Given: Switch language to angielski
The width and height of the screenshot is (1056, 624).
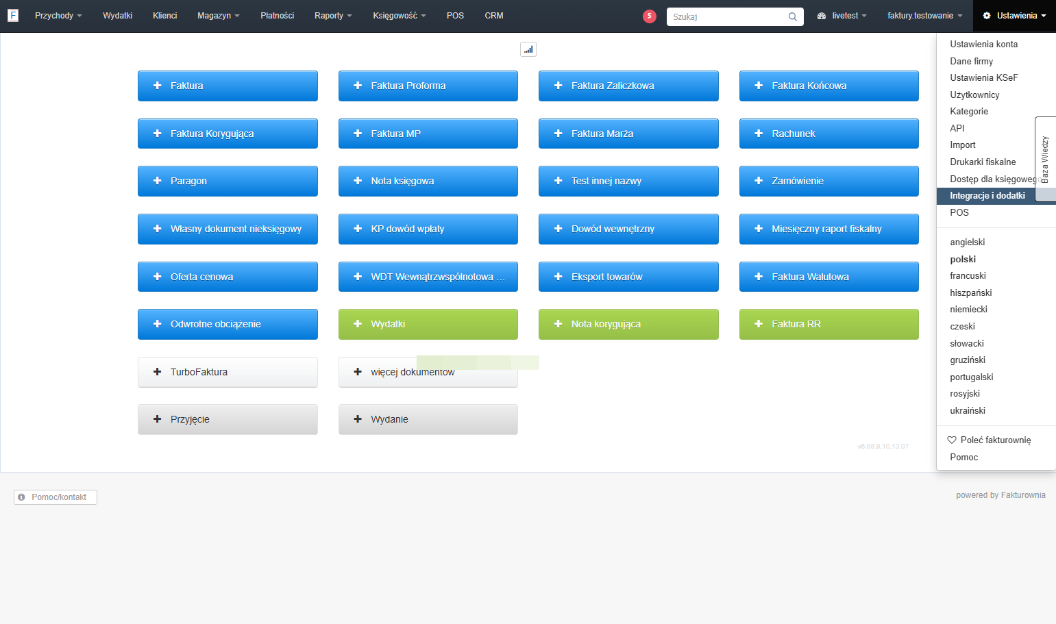Looking at the screenshot, I should [x=968, y=242].
